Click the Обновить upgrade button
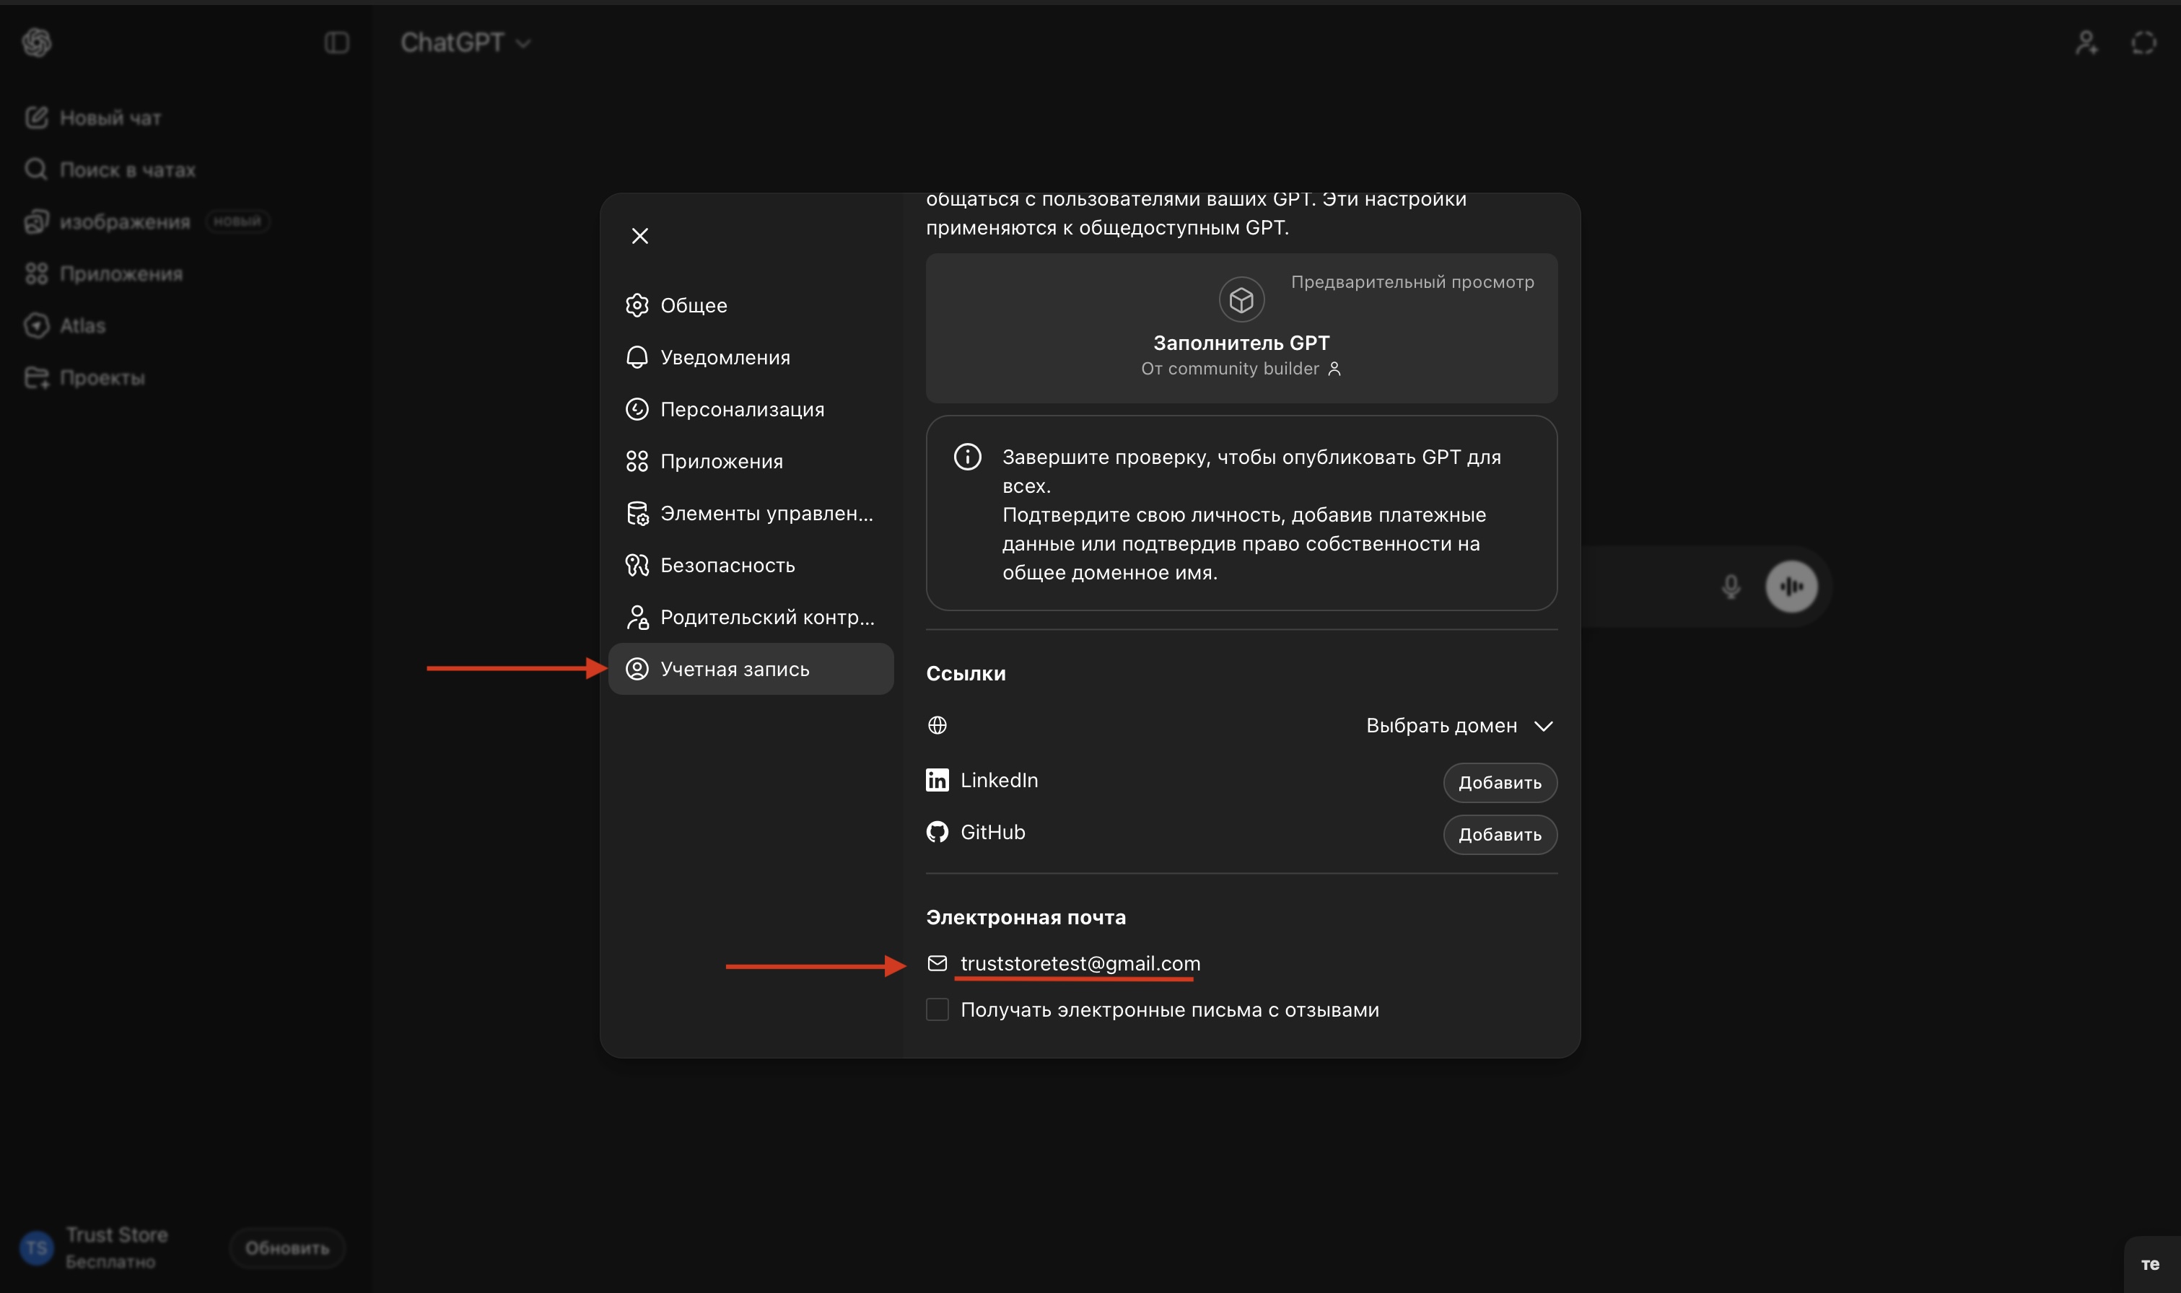Screen dimensions: 2181x1293 pos(287,1248)
